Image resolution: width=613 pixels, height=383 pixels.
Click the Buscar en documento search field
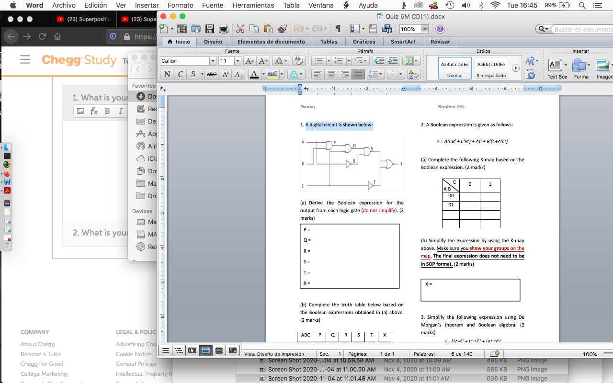coord(582,29)
